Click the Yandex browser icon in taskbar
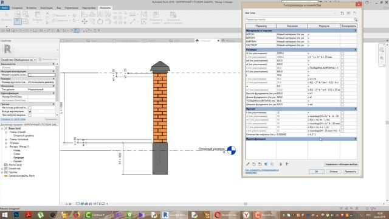 click(x=246, y=215)
